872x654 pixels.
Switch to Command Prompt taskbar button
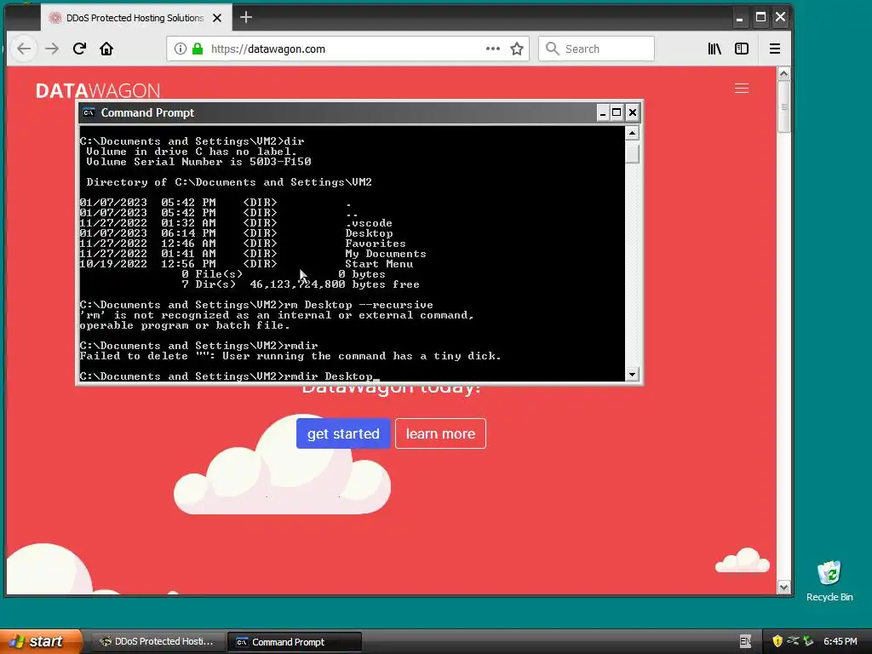coord(295,642)
